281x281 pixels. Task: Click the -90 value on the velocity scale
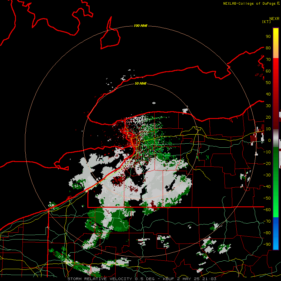point(267,244)
